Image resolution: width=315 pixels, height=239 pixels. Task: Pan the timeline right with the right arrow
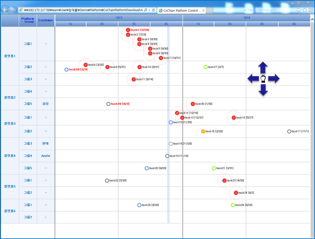(x=274, y=78)
